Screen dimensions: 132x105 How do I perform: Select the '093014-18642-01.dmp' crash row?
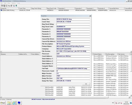click(66, 10)
